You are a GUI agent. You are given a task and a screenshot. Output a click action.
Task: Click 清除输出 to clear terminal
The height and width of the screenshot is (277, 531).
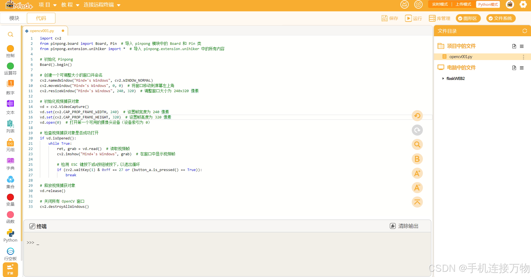[404, 226]
